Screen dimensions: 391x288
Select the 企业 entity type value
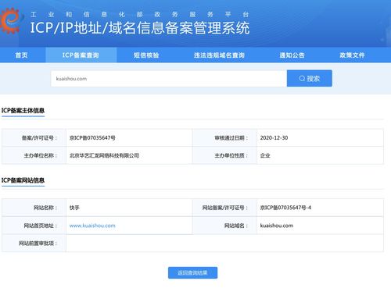point(265,155)
